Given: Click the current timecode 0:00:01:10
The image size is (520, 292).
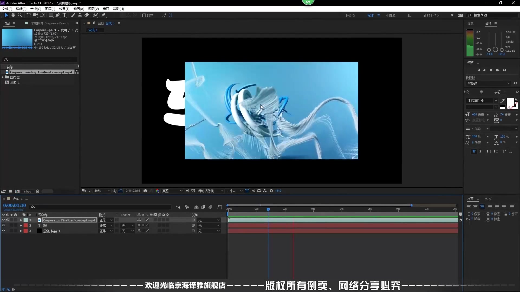Looking at the screenshot, I should [x=15, y=205].
